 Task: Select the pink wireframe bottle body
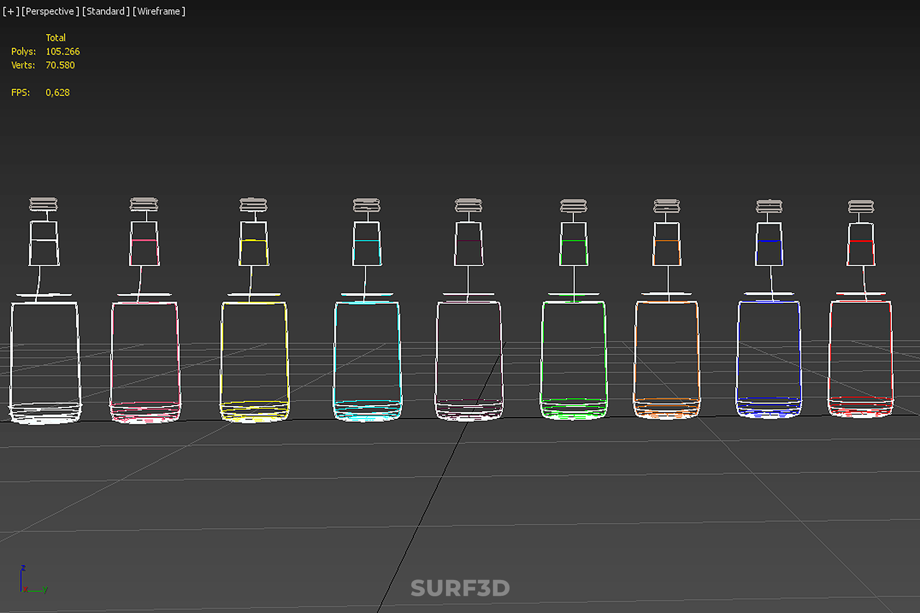(x=145, y=362)
